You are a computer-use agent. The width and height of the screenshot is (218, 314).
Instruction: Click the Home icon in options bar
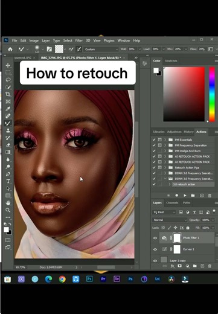point(10,49)
